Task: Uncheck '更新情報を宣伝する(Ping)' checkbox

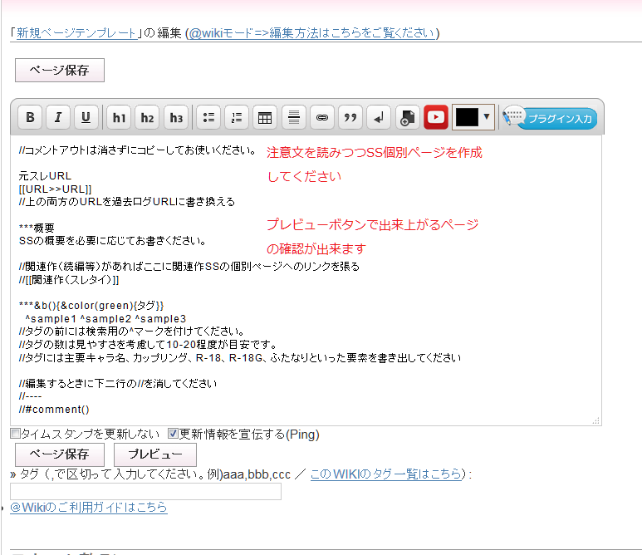Action: tap(173, 434)
